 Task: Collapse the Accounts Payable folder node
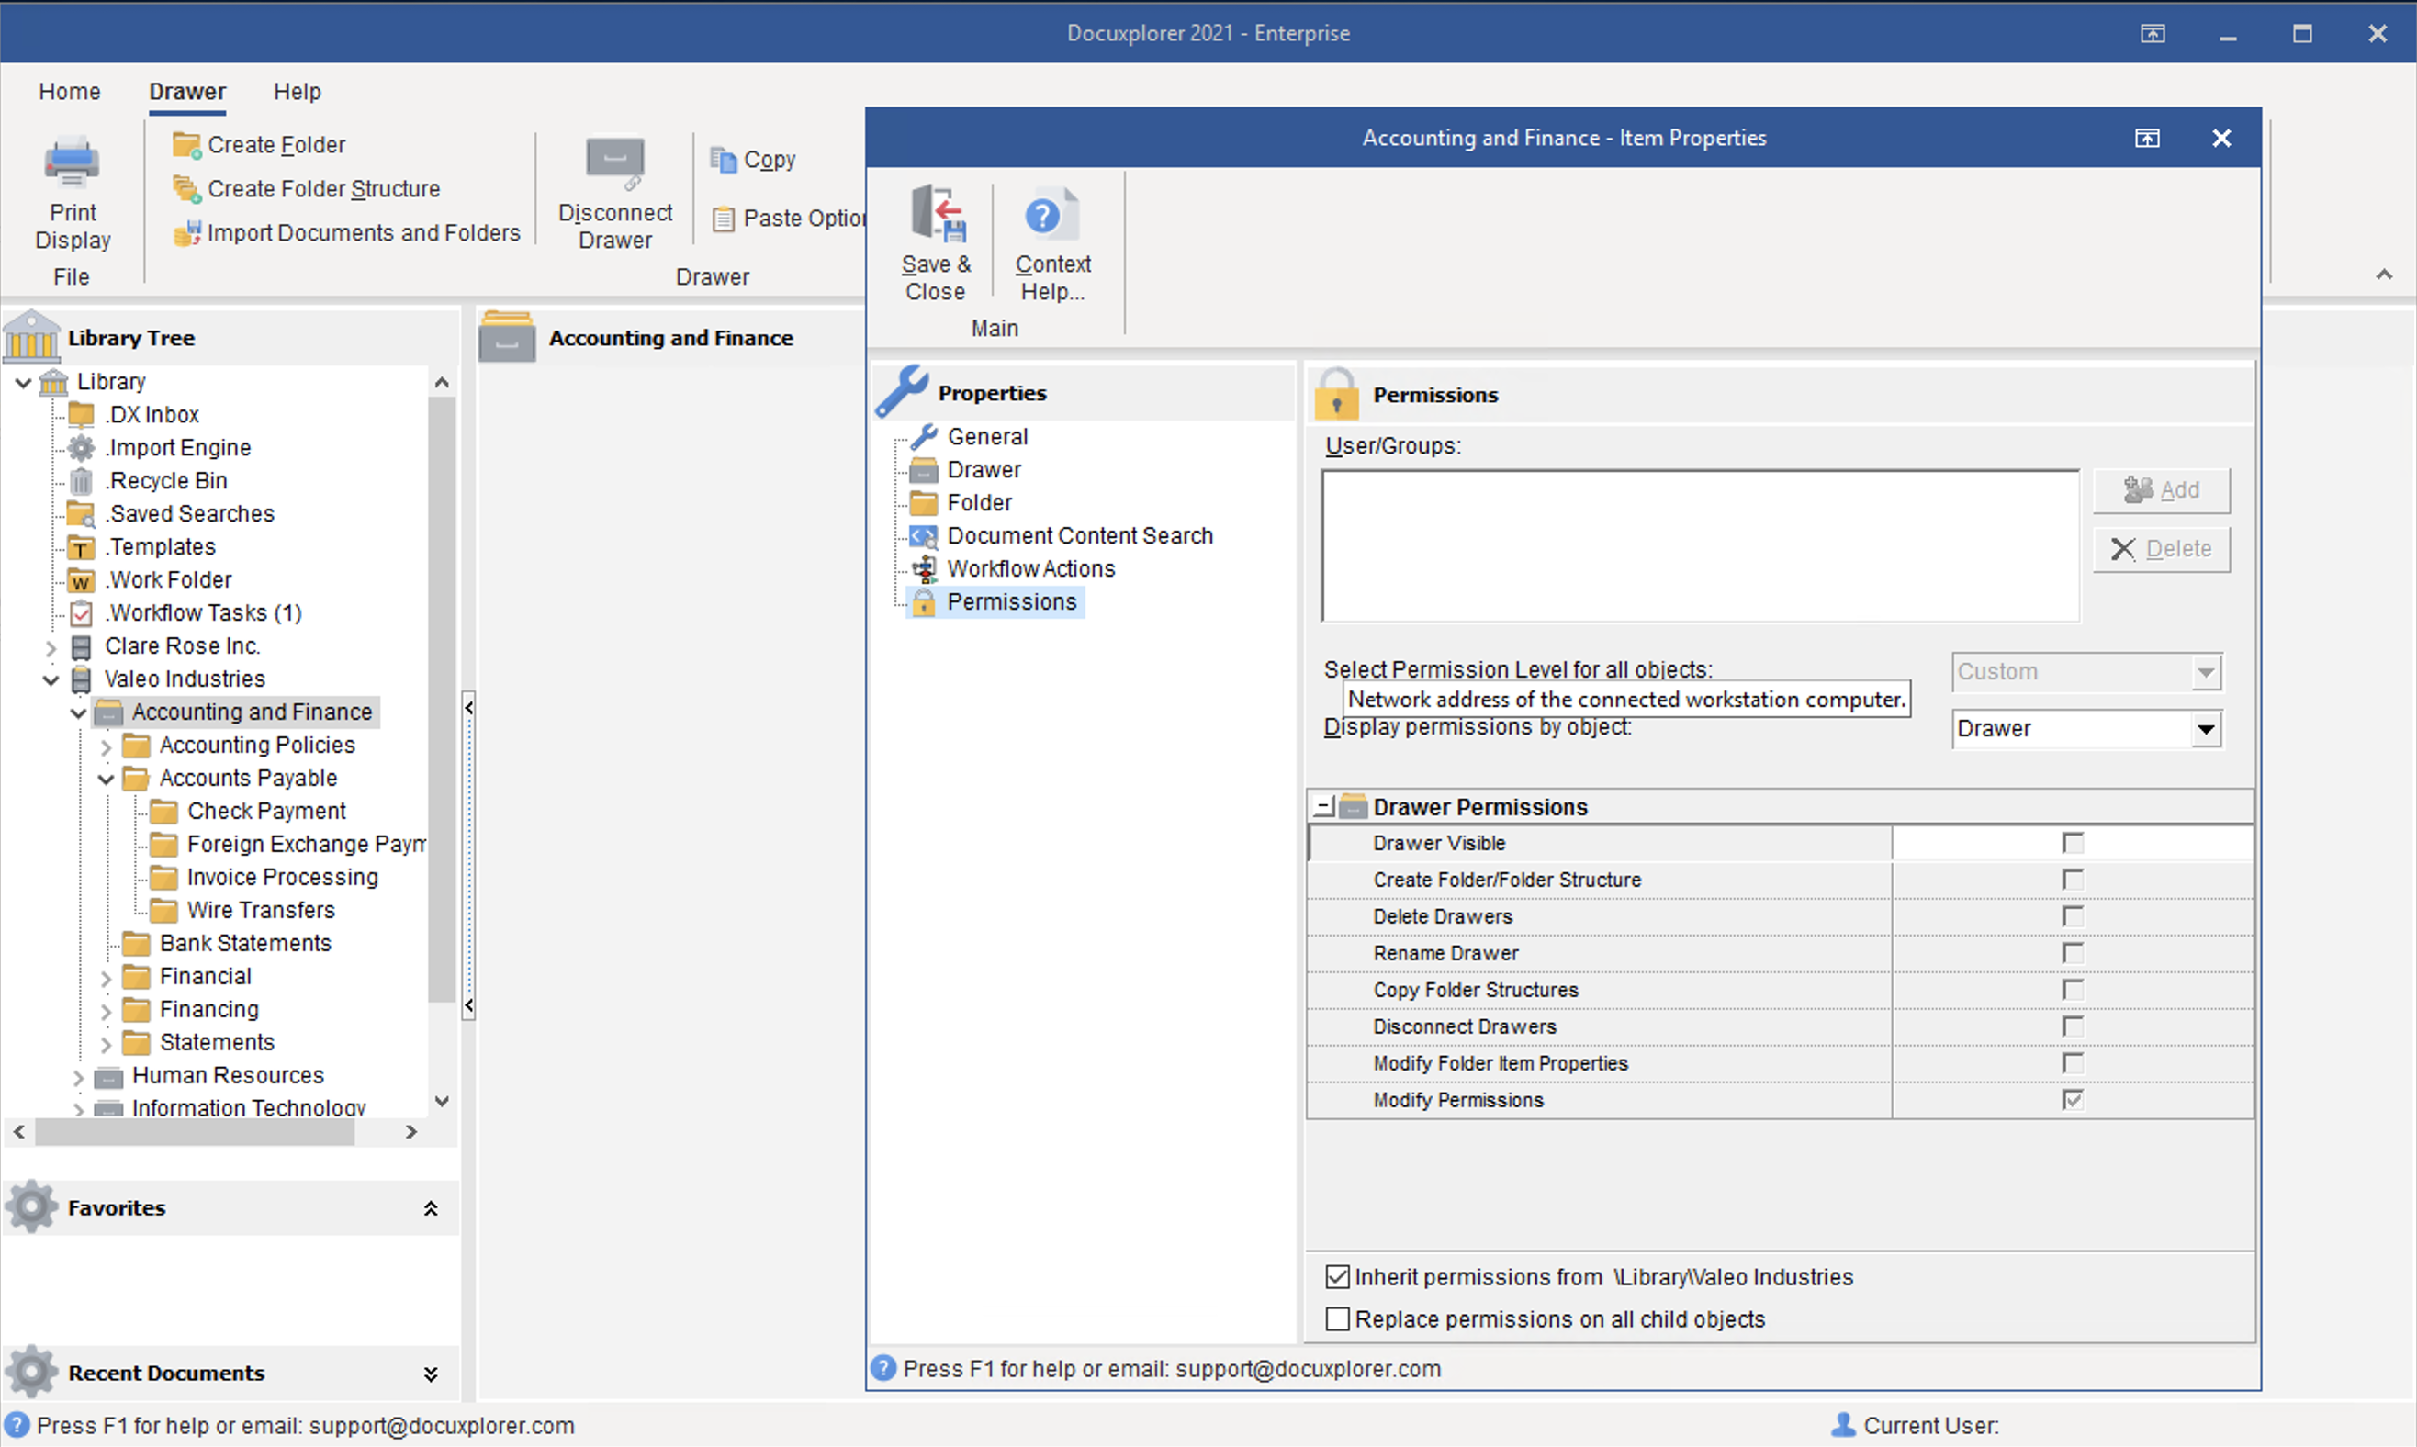tap(107, 780)
